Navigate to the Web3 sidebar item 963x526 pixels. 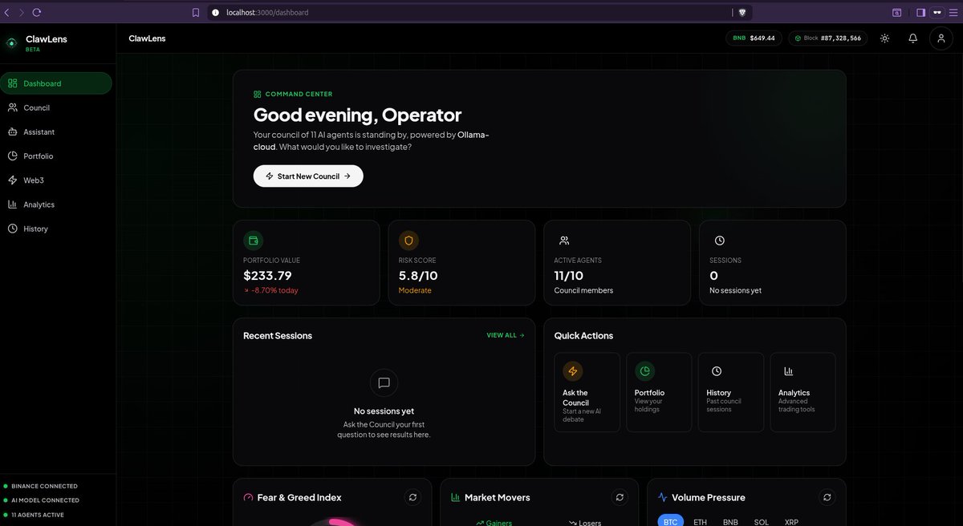click(56, 180)
